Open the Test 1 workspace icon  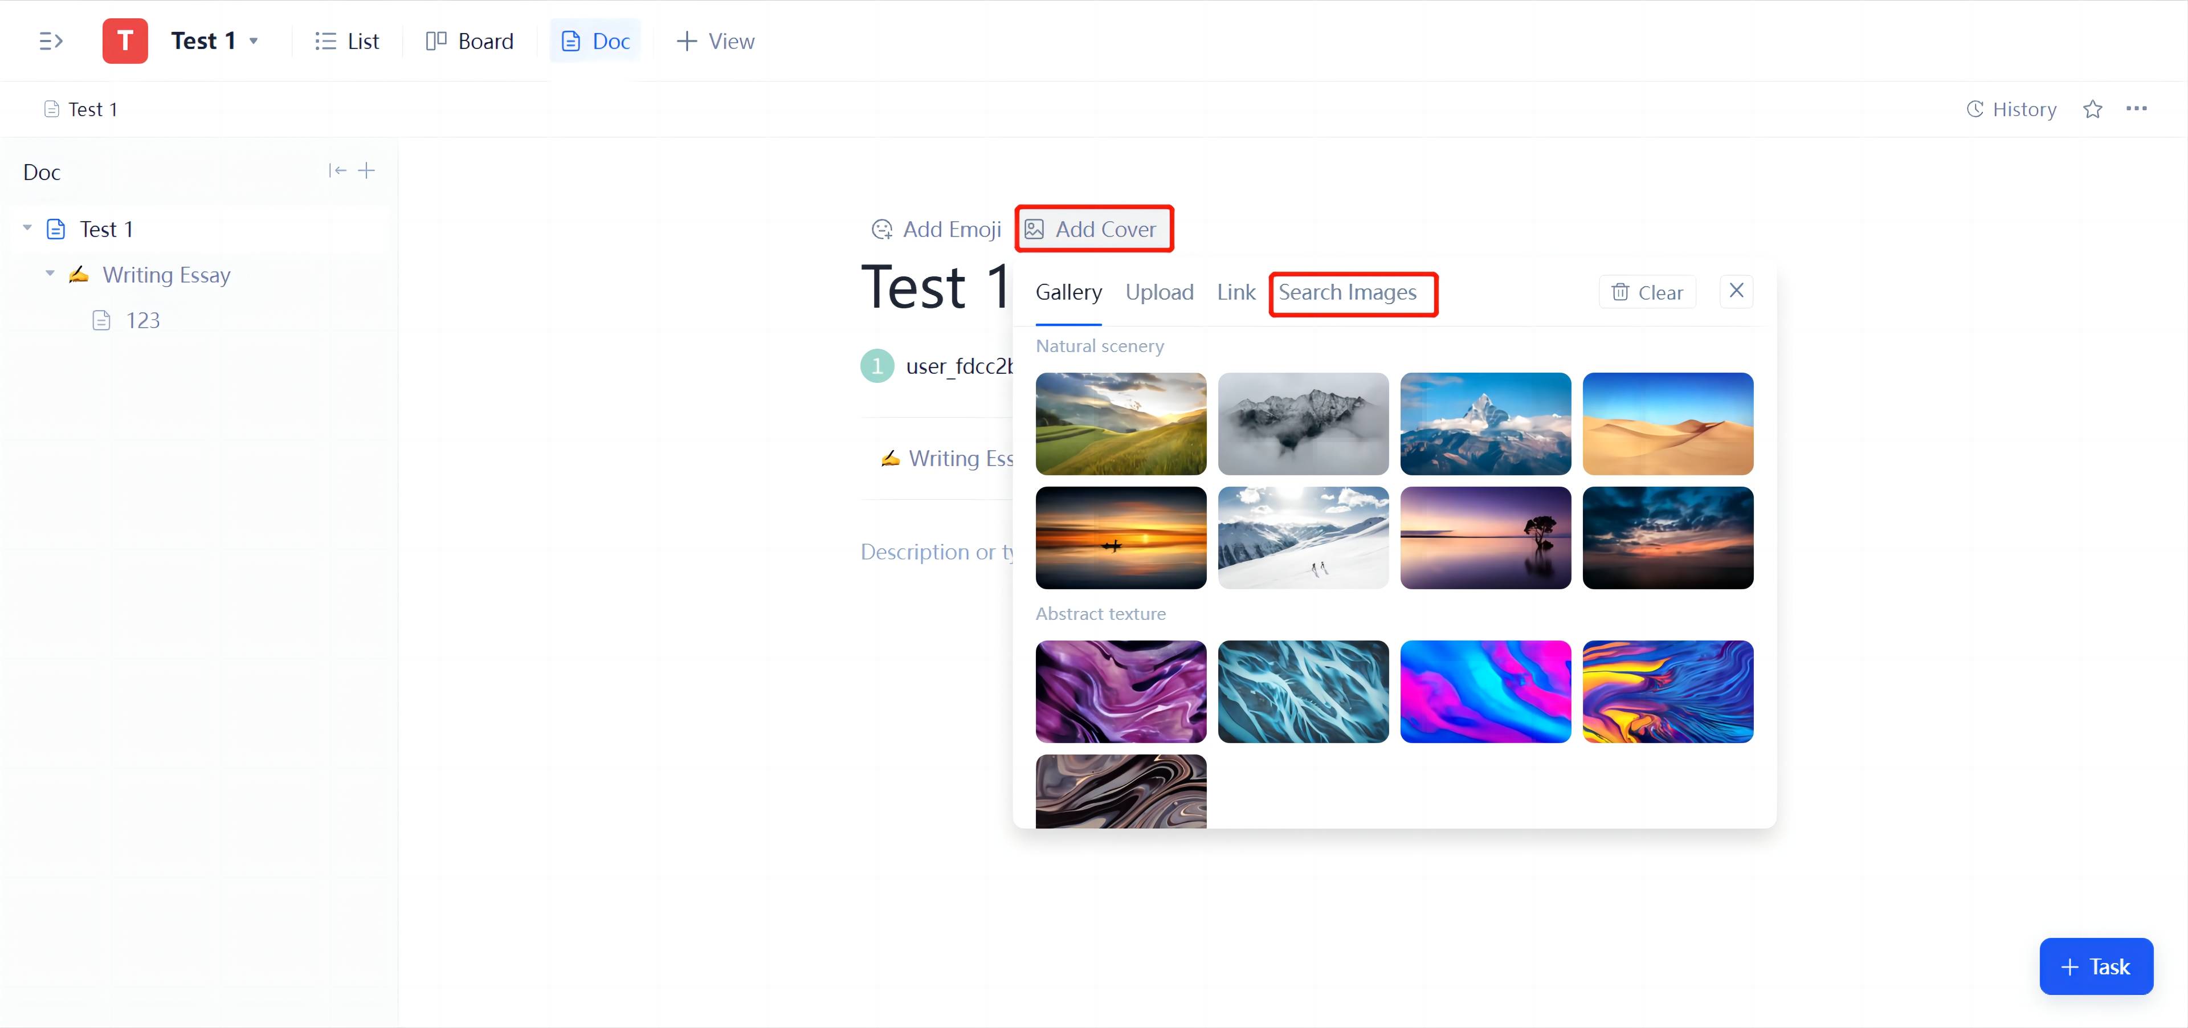pos(125,41)
